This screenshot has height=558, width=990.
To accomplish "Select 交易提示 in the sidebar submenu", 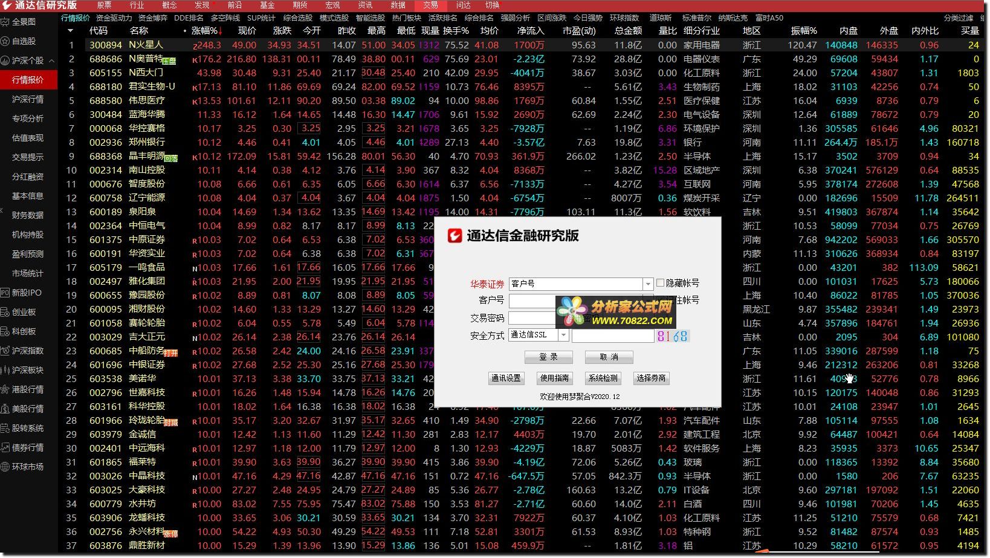I will coord(28,157).
